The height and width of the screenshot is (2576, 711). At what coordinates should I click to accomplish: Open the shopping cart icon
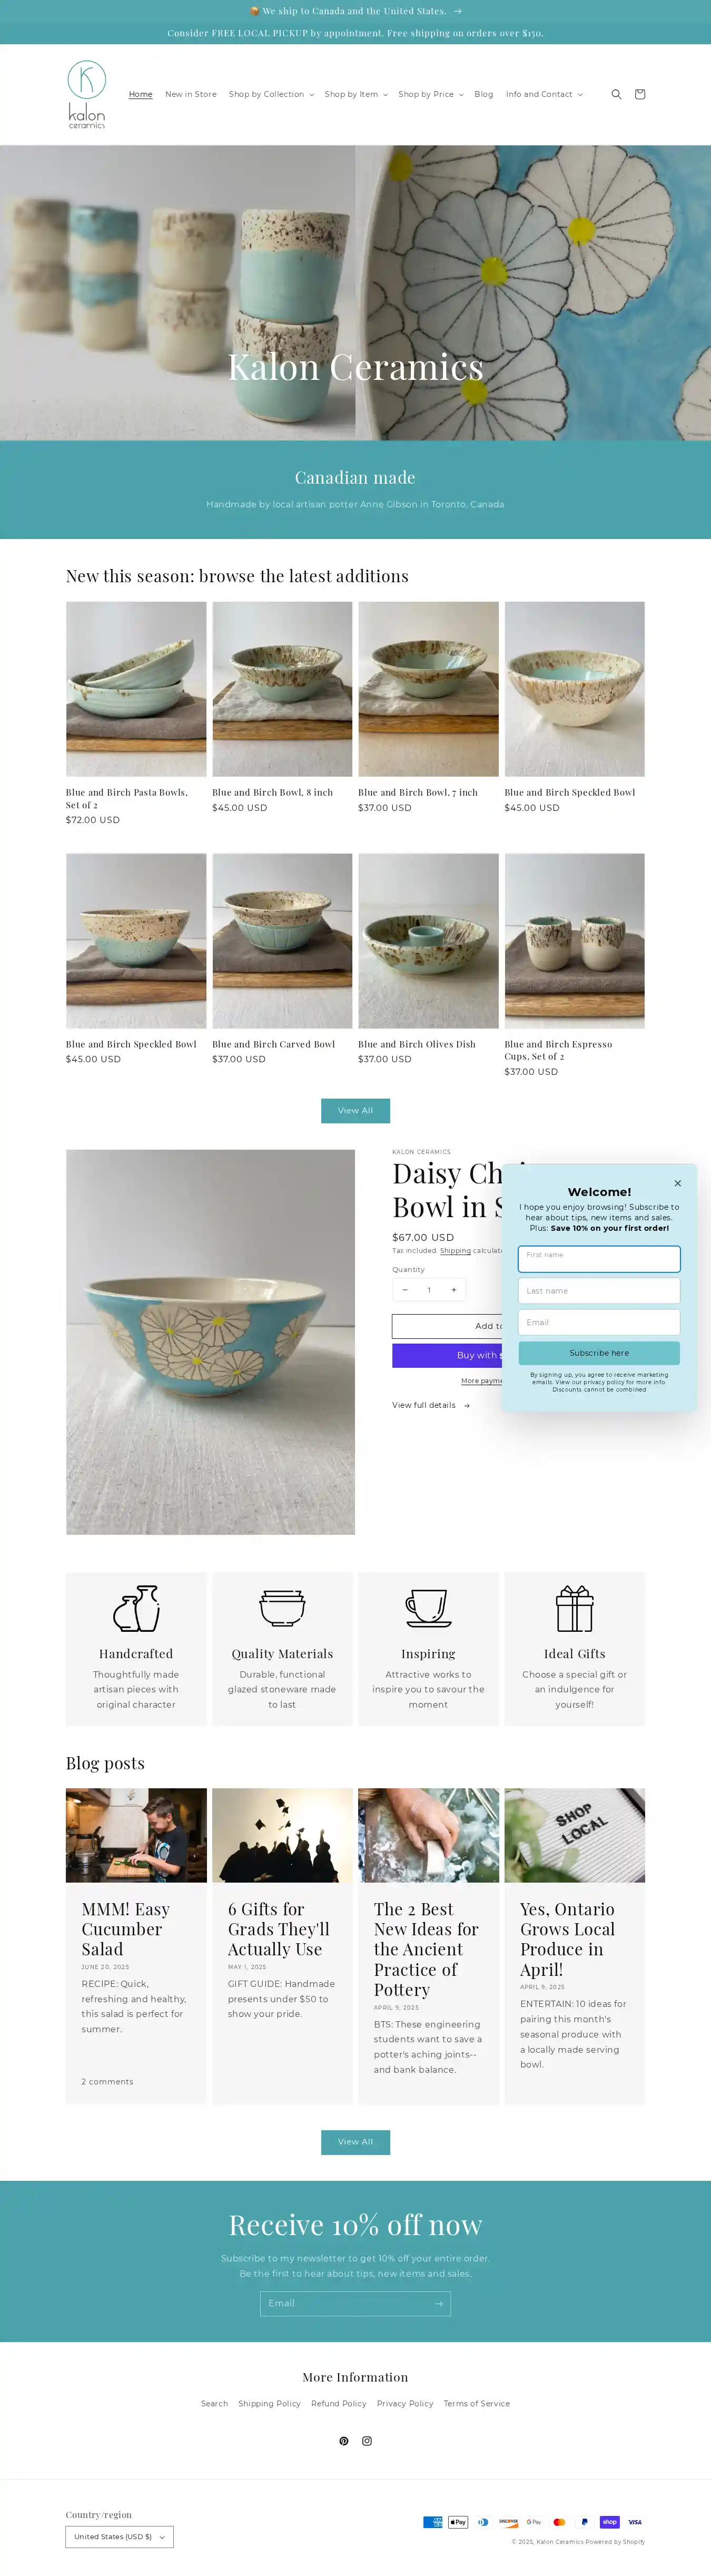click(x=640, y=94)
